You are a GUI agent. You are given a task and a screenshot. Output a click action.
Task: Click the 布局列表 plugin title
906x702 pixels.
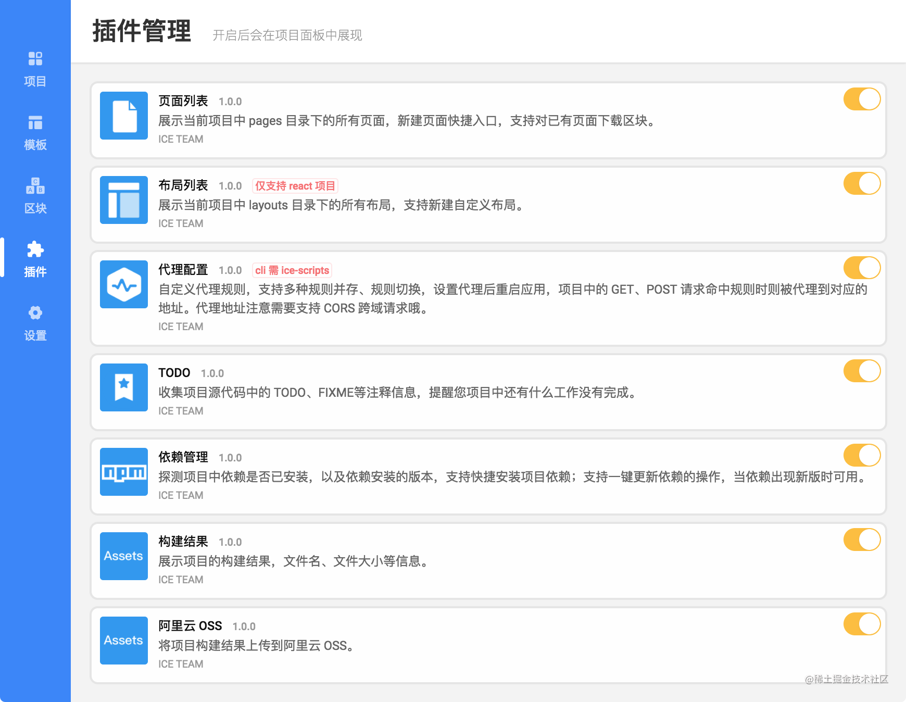click(183, 185)
